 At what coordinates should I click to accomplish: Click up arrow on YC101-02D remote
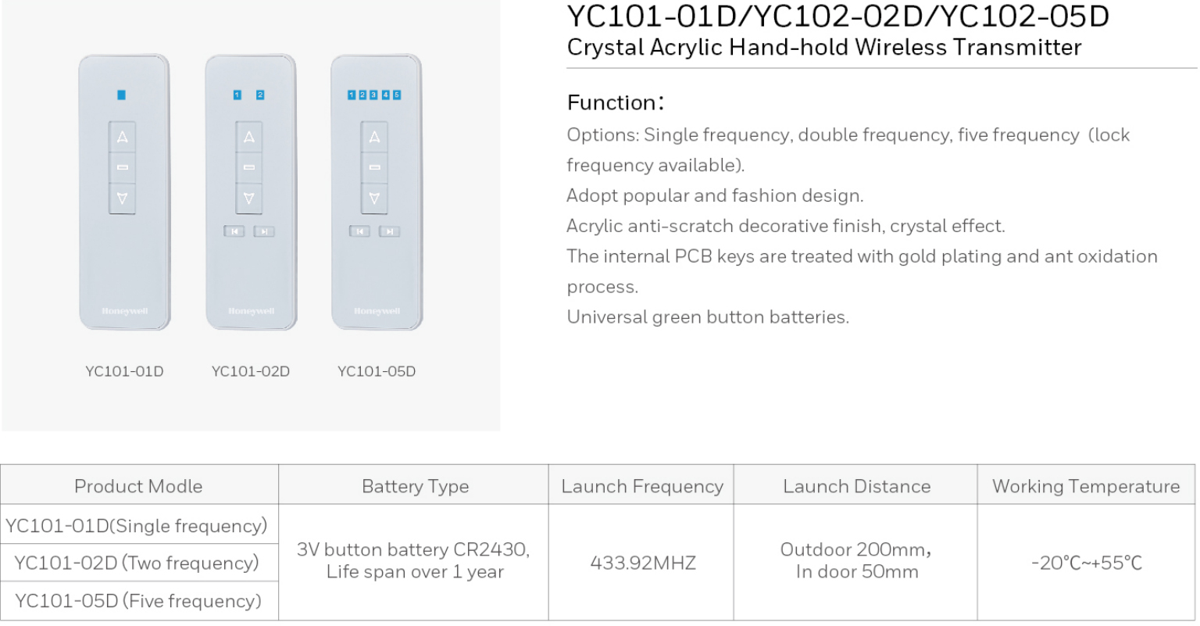click(248, 137)
